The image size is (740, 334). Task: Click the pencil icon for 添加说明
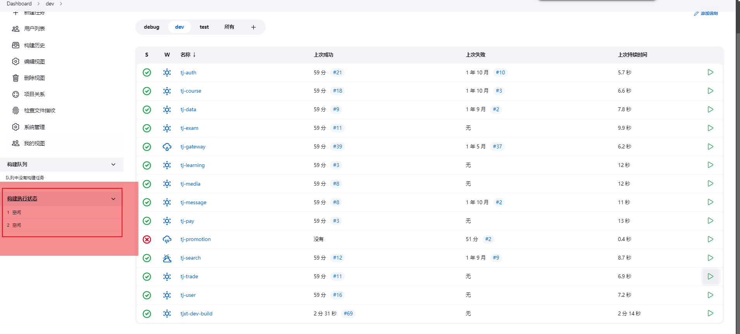tap(696, 14)
